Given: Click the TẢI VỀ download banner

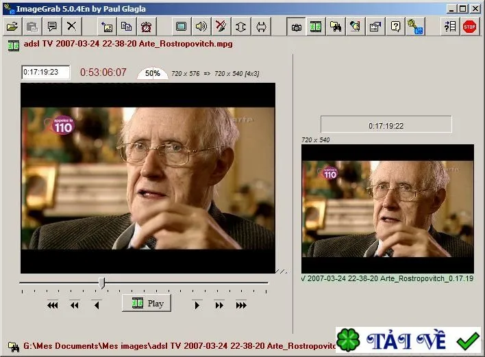Looking at the screenshot, I should [x=408, y=340].
